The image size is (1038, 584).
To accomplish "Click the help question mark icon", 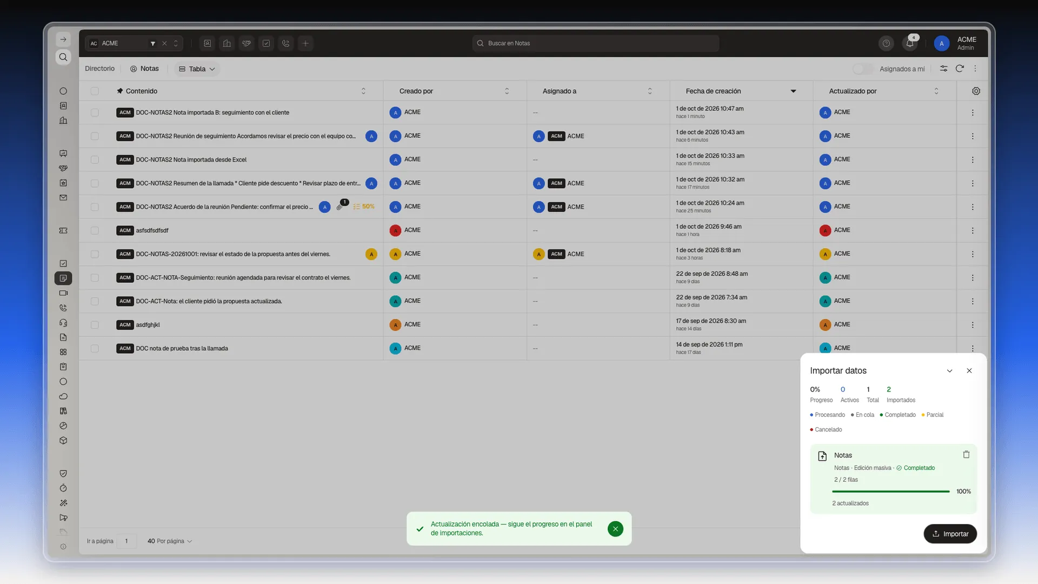I will (886, 43).
